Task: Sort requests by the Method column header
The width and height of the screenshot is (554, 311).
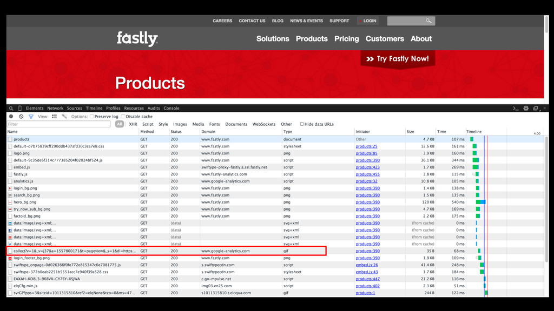Action: [x=154, y=132]
